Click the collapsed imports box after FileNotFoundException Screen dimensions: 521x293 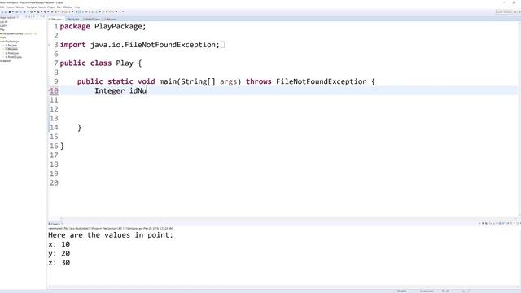[222, 45]
